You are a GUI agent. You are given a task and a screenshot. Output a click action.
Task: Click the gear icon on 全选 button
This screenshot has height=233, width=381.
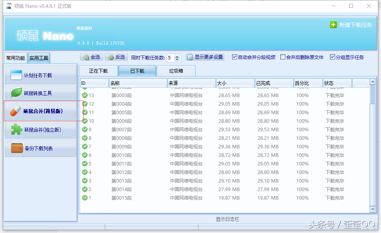click(86, 57)
